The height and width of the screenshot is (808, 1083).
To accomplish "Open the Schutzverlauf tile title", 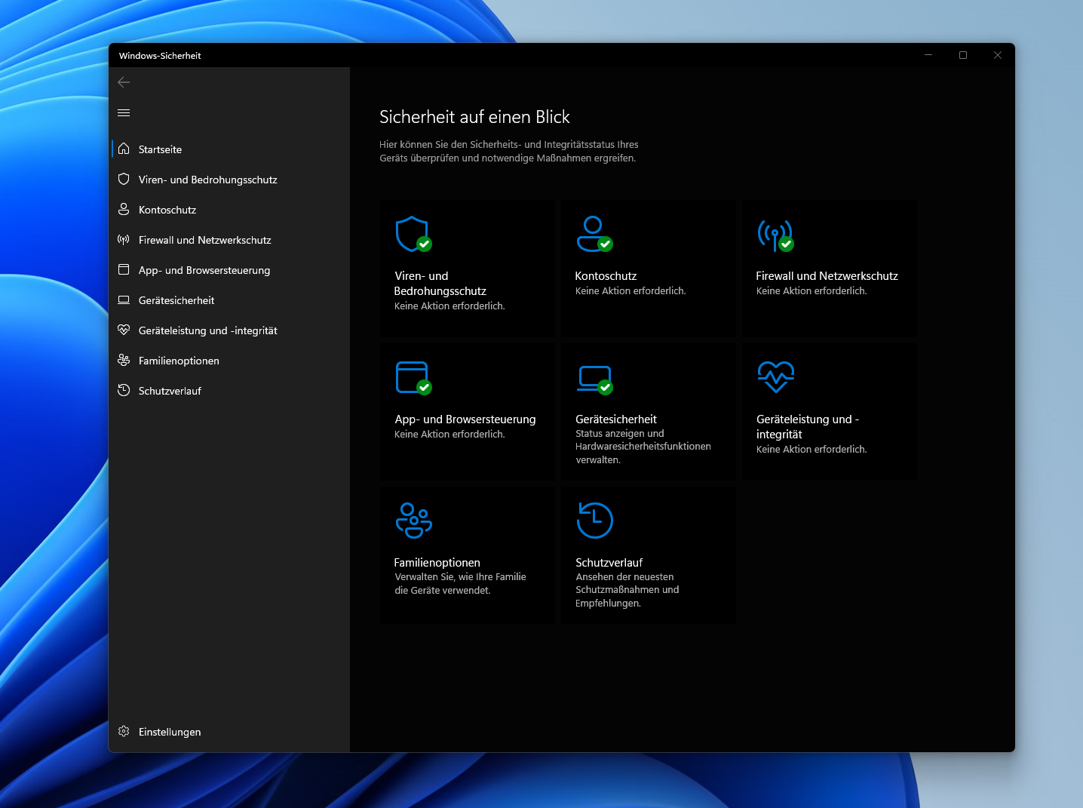I will (x=609, y=563).
